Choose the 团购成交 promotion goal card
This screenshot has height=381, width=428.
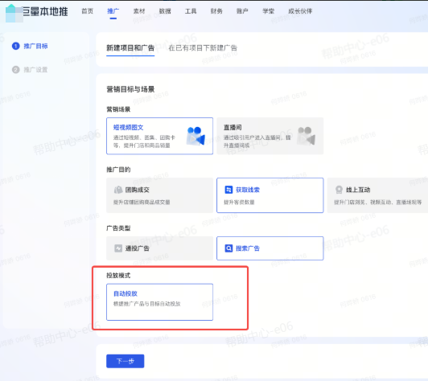(x=159, y=195)
